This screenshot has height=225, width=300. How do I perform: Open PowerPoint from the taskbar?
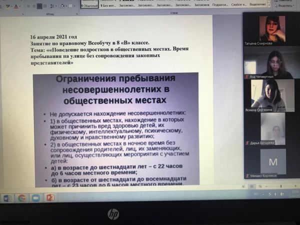[x=50, y=197]
